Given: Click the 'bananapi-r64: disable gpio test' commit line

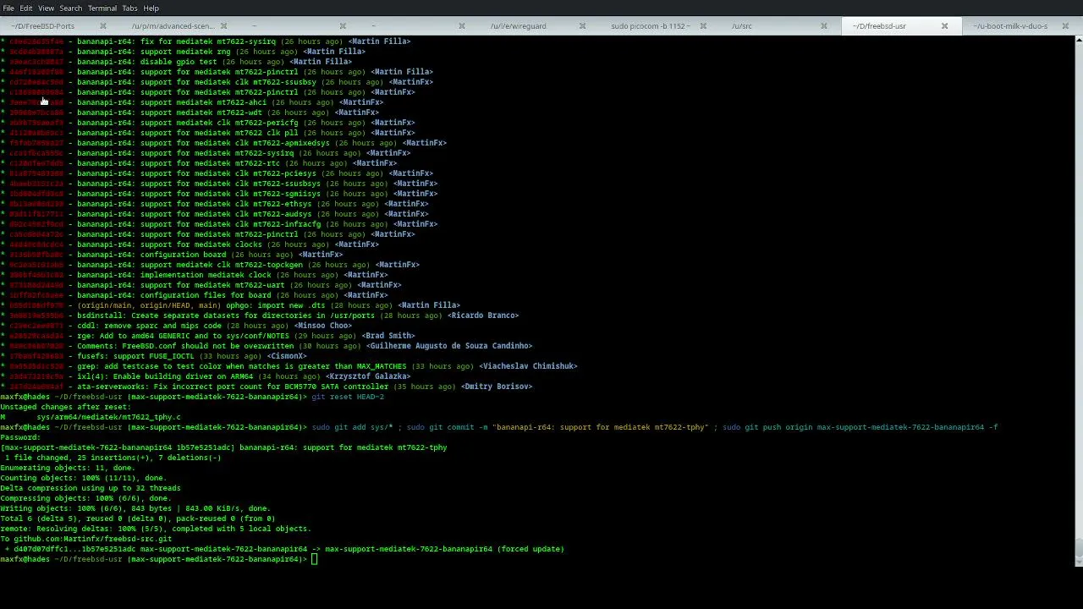Looking at the screenshot, I should (176, 62).
